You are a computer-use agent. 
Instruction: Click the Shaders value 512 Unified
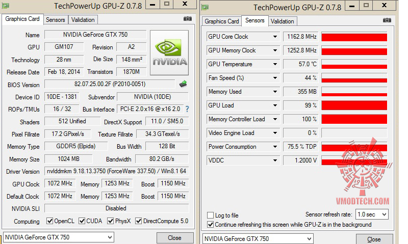(72, 121)
